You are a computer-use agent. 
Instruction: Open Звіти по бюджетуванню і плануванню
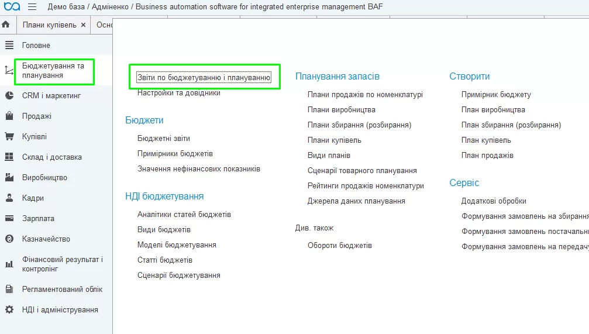[x=204, y=77]
